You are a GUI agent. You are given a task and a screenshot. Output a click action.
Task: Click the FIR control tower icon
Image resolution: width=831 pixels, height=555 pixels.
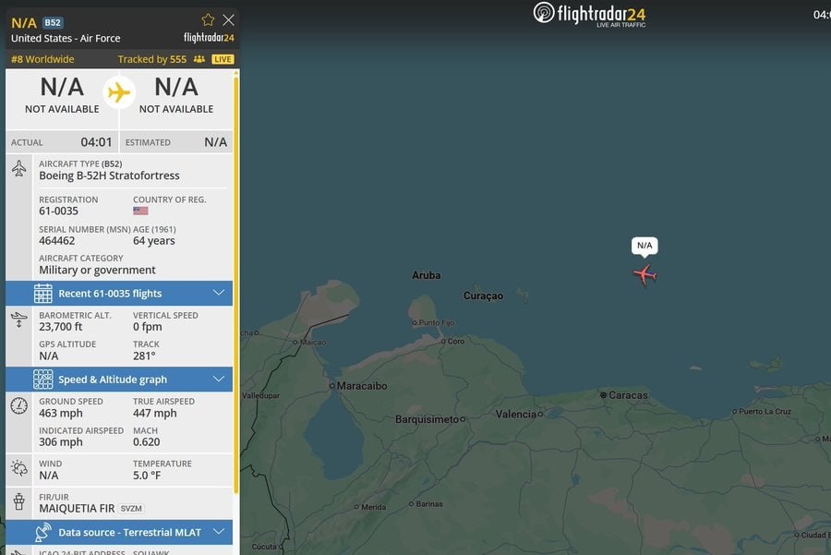pyautogui.click(x=19, y=501)
